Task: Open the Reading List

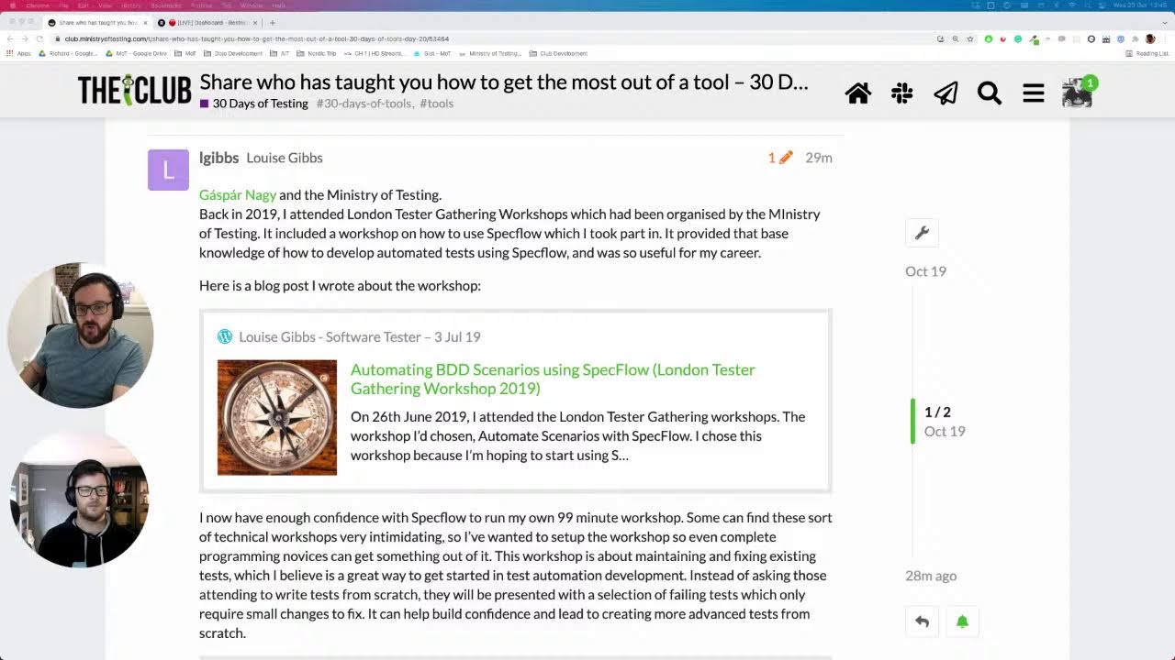Action: [x=1147, y=53]
